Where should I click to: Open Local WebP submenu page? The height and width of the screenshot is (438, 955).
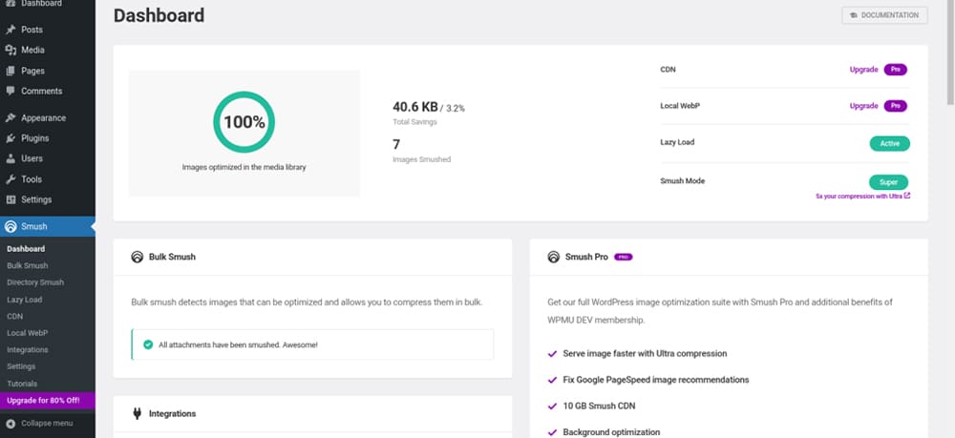28,333
